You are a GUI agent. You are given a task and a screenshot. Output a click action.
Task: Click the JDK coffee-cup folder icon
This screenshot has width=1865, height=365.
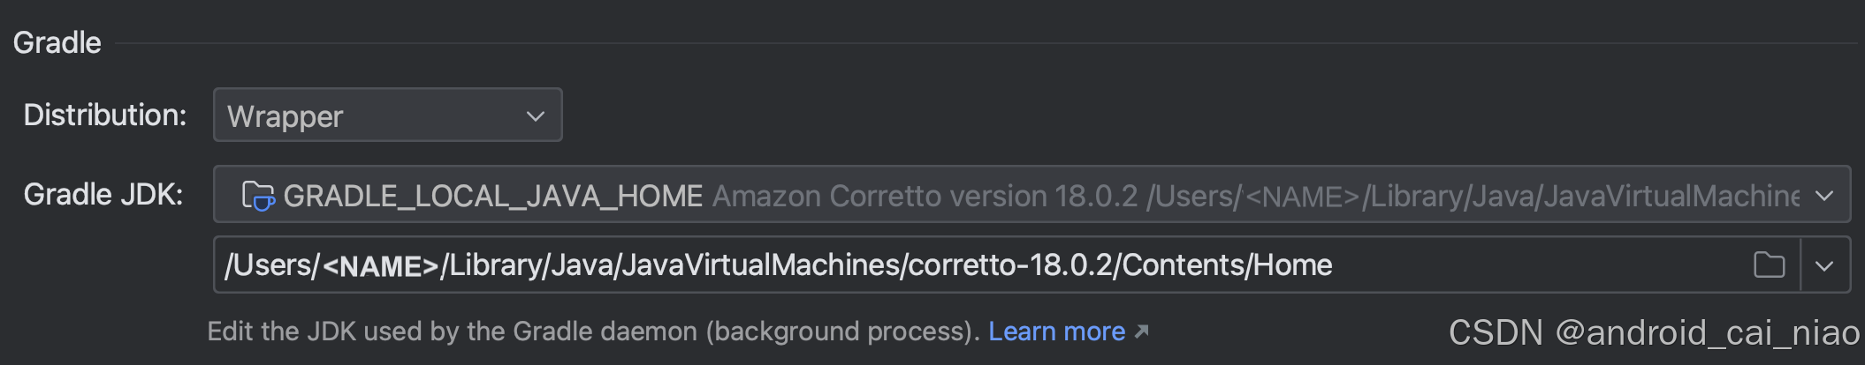coord(258,196)
